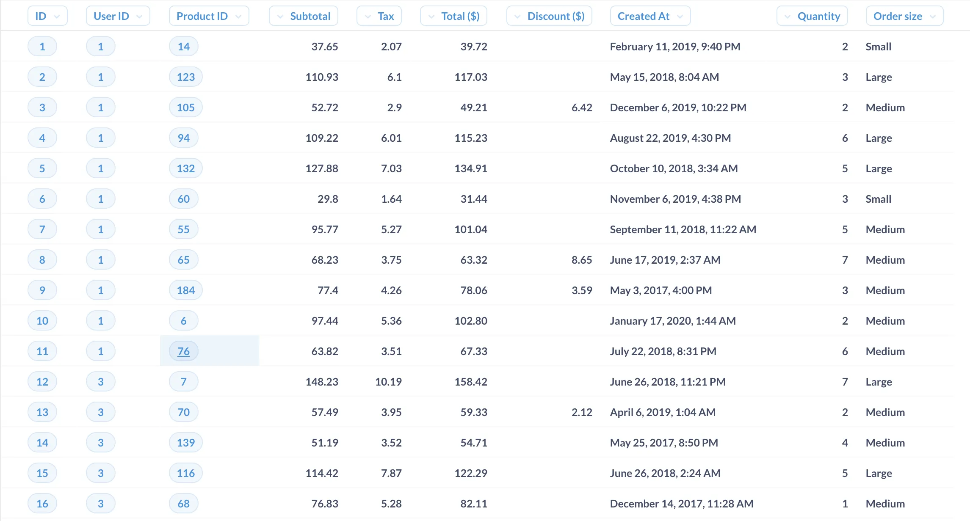Click the Created At header chevron
Image resolution: width=970 pixels, height=521 pixels.
(x=680, y=17)
